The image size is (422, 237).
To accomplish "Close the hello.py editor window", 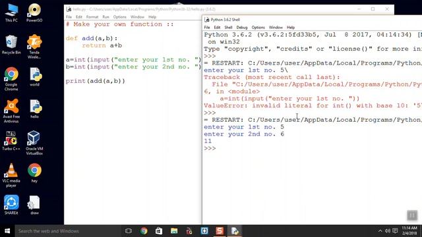I will tap(387, 9).
